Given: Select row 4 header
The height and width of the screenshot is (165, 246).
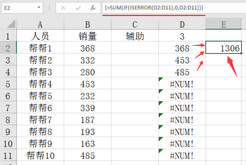Looking at the screenshot, I should pos(8,72).
